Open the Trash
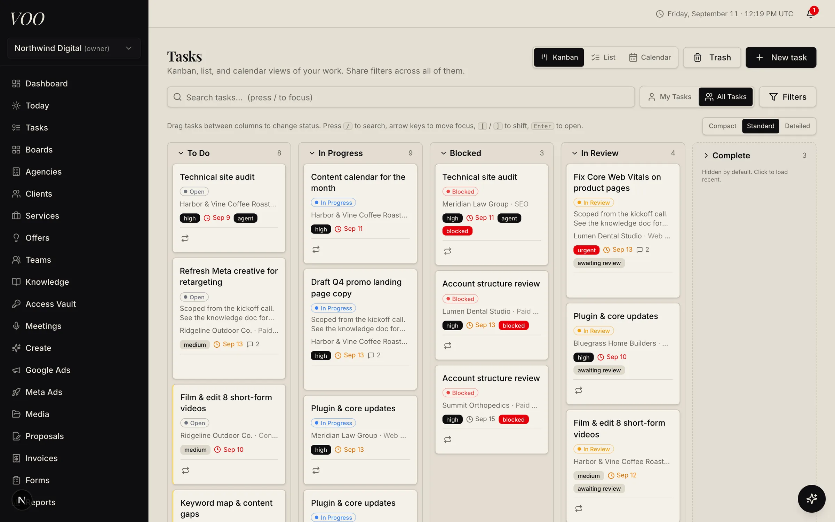 712,57
